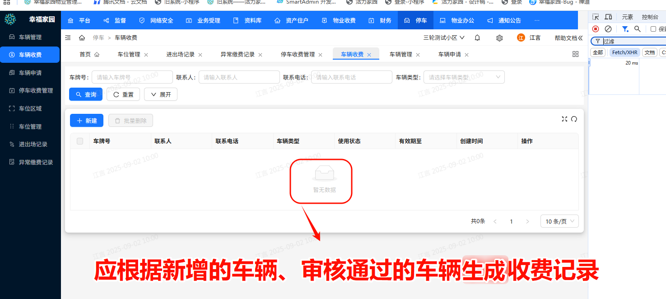Toggle fullscreen for the table card

564,119
